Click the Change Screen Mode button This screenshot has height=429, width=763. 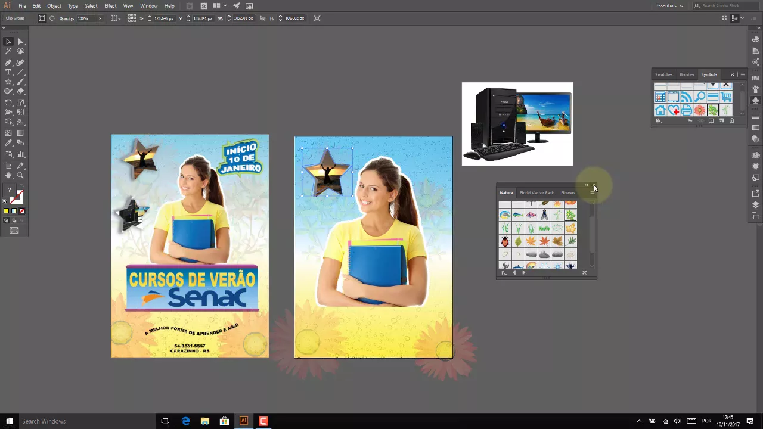tap(14, 231)
